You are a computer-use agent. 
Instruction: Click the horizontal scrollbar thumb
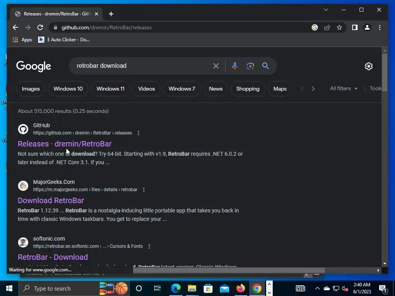pyautogui.click(x=229, y=270)
